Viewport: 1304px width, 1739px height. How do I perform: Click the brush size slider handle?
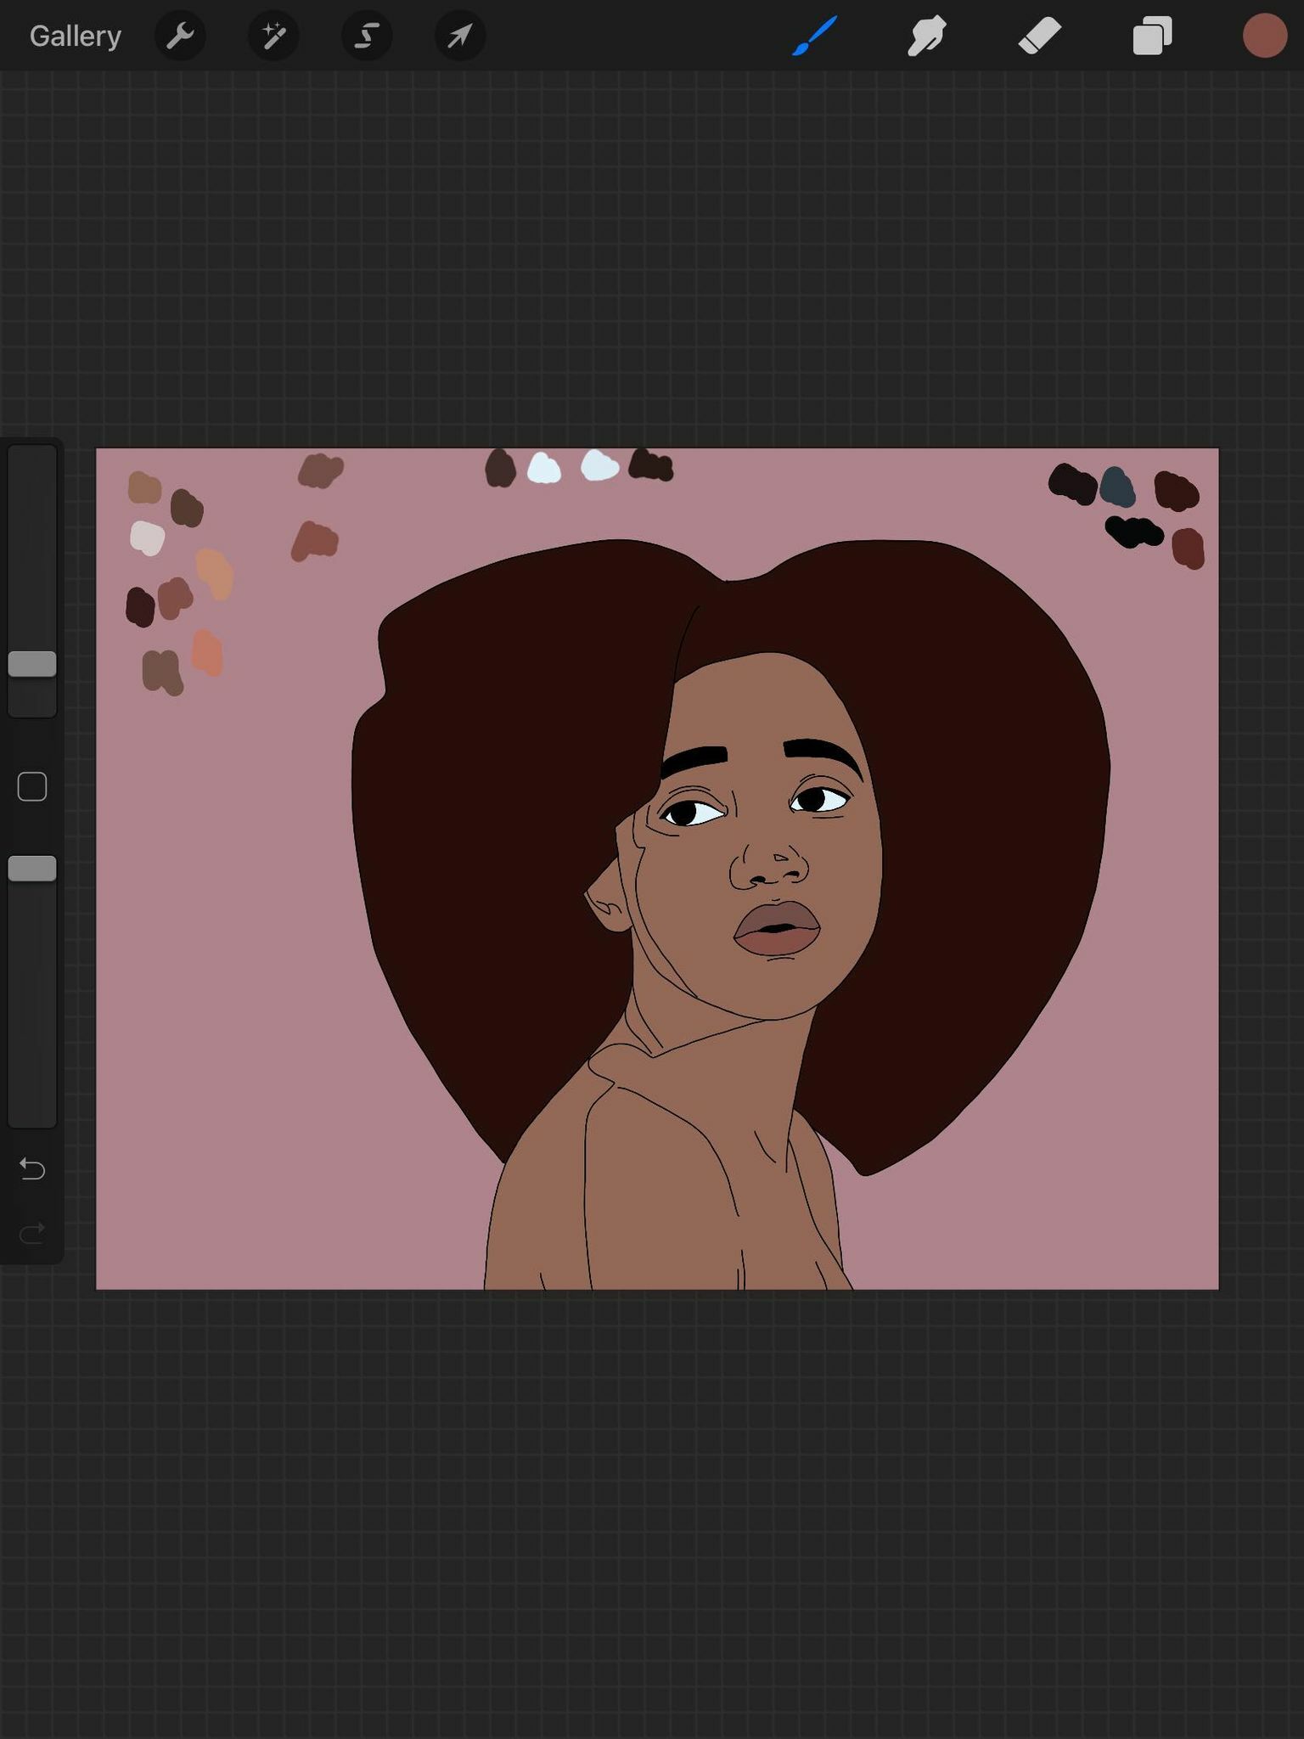(32, 664)
